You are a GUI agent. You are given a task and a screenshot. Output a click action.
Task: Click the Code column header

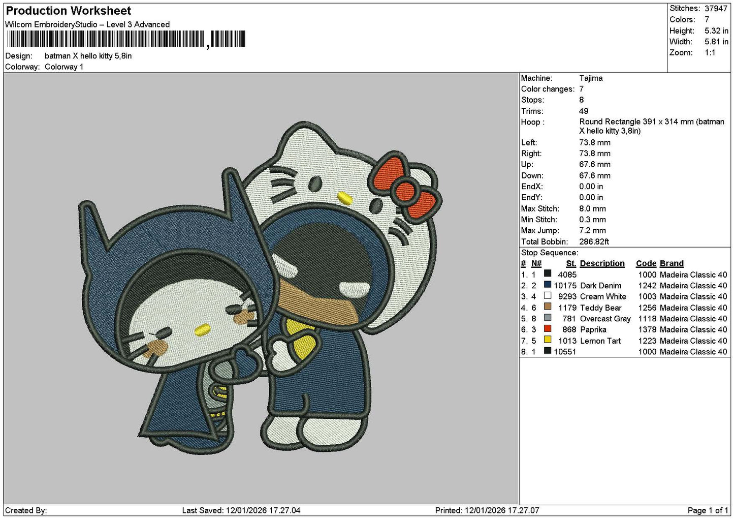click(x=646, y=263)
